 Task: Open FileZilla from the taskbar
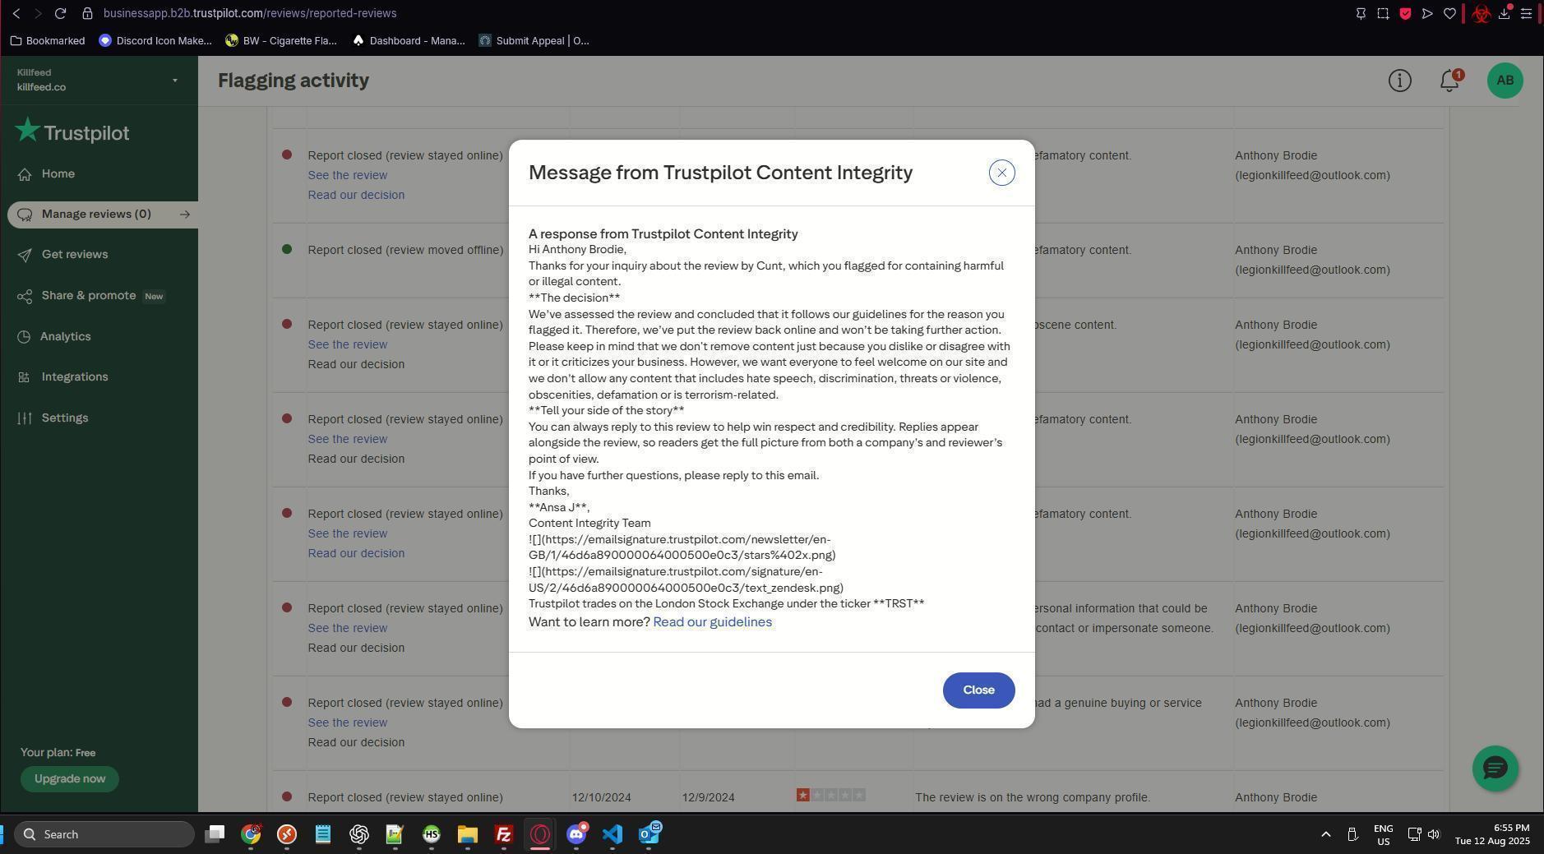(x=504, y=834)
